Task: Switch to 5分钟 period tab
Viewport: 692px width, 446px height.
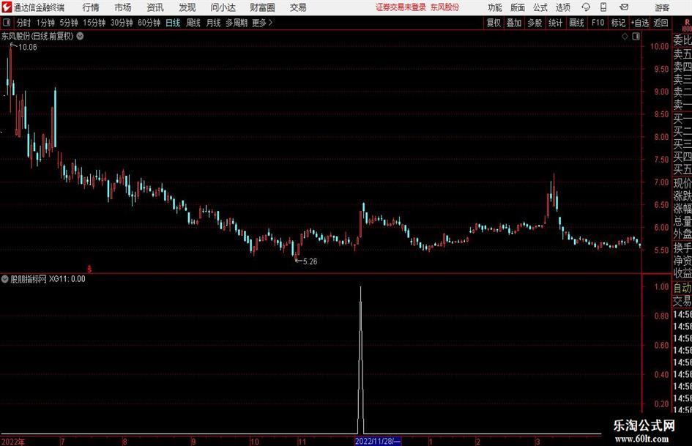Action: (x=68, y=23)
